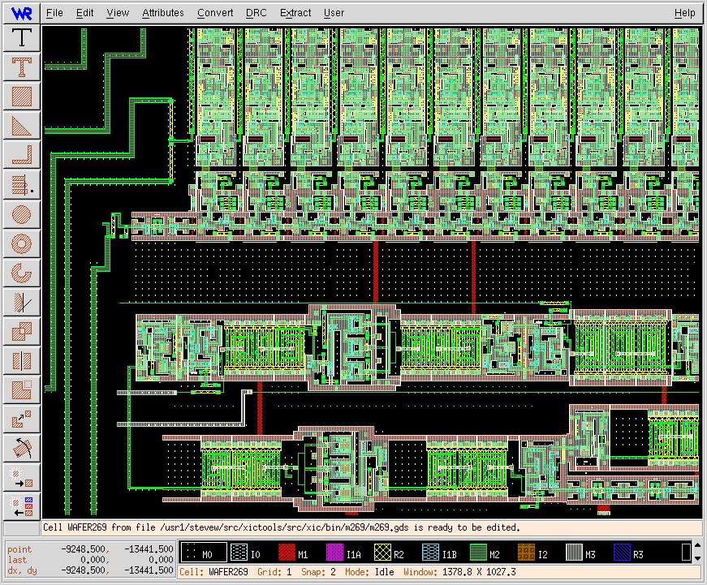This screenshot has width=707, height=585.
Task: Select the blue R3 layer
Action: point(629,553)
